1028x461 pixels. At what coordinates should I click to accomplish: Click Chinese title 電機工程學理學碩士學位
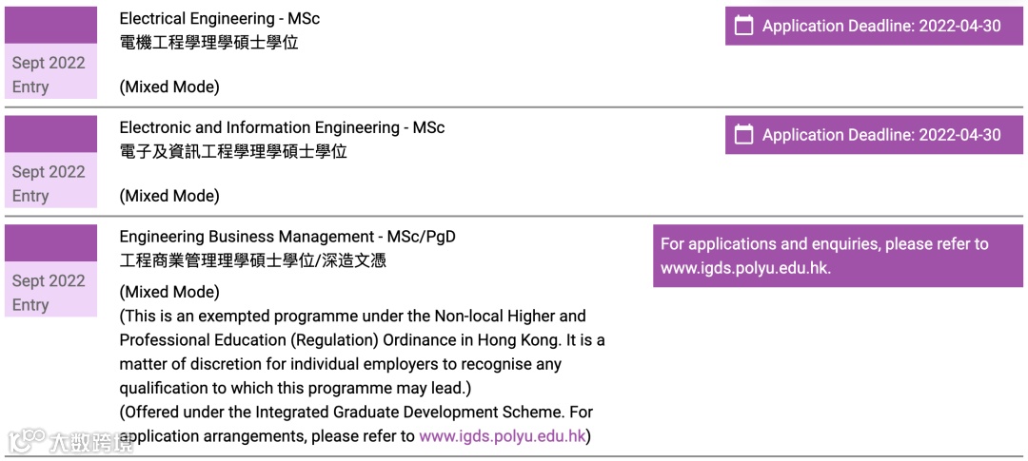point(209,43)
